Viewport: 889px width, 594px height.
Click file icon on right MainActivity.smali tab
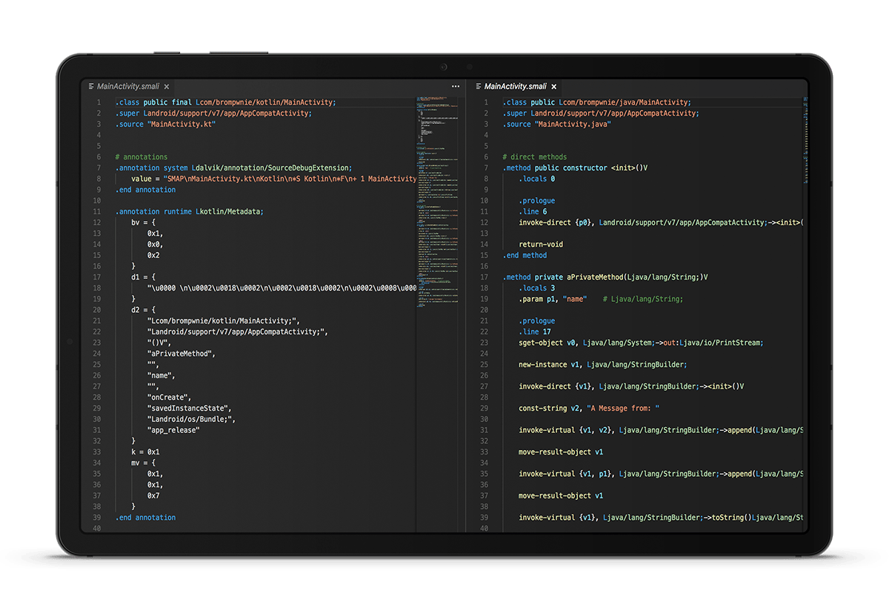pyautogui.click(x=478, y=87)
